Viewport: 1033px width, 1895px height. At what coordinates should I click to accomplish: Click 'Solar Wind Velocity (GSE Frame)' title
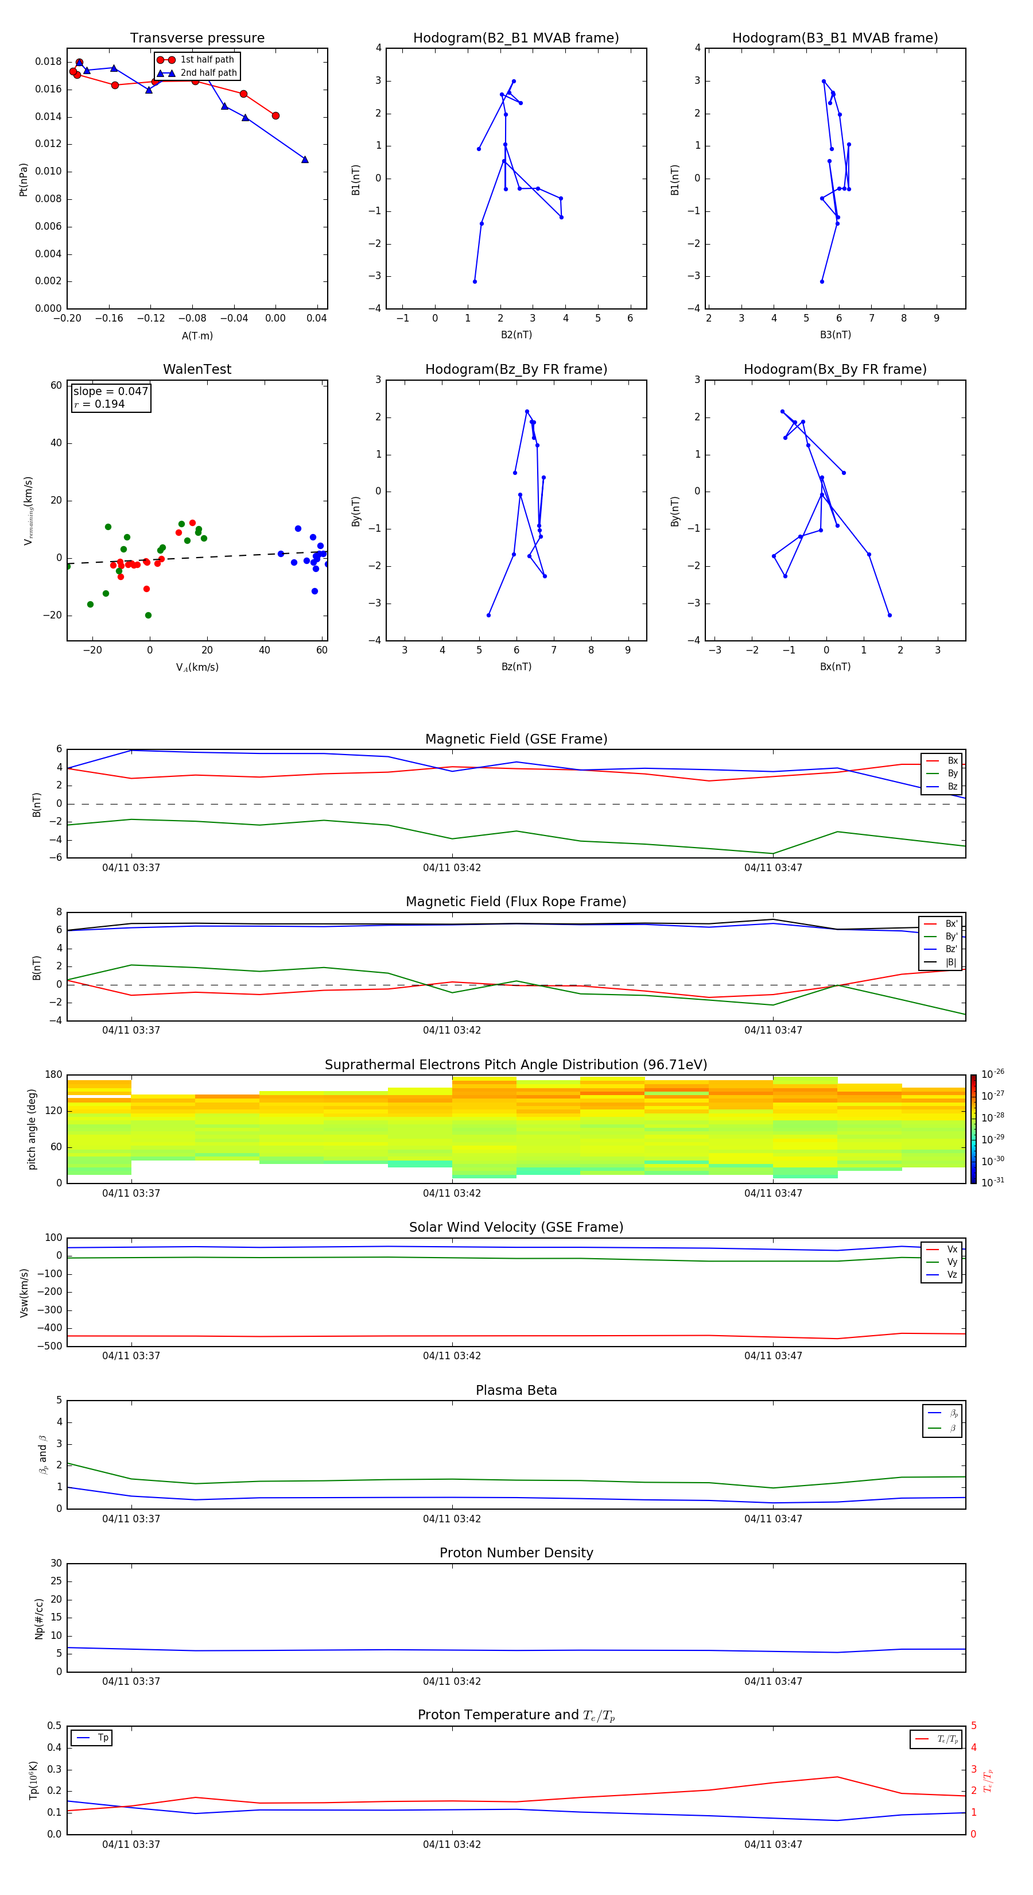(x=516, y=1228)
